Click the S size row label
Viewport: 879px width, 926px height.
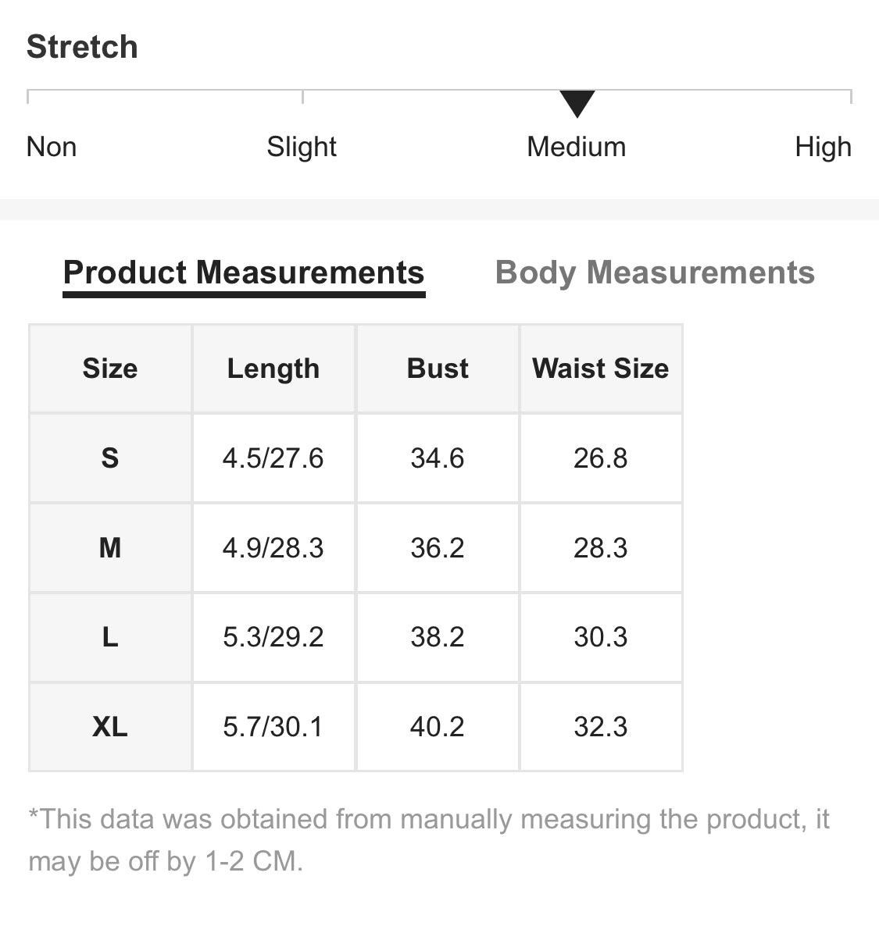pyautogui.click(x=110, y=458)
